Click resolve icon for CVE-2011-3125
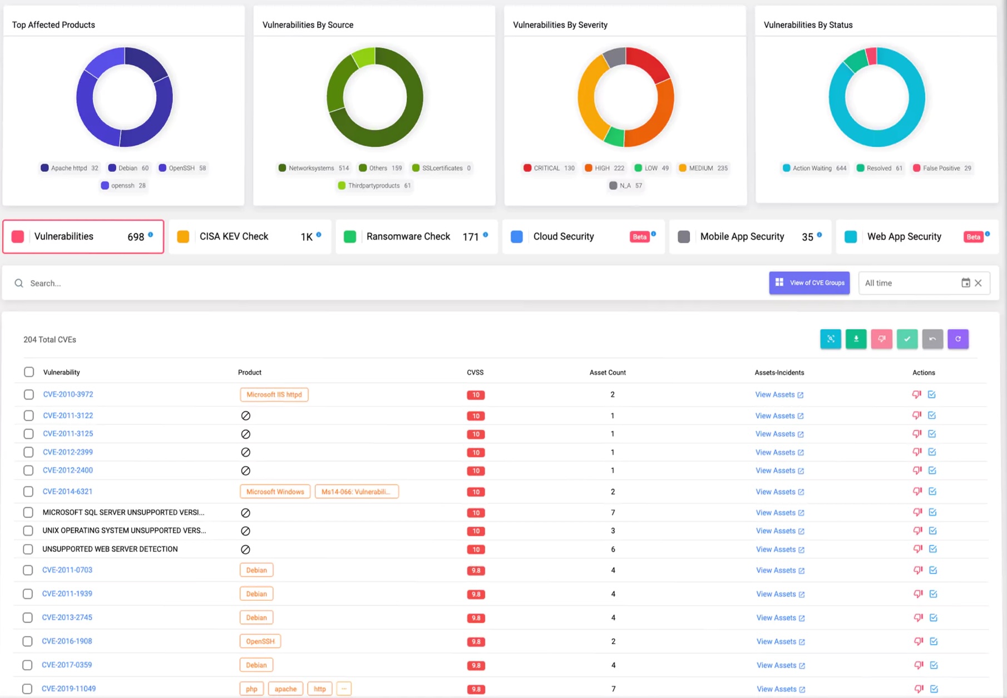 (x=932, y=434)
